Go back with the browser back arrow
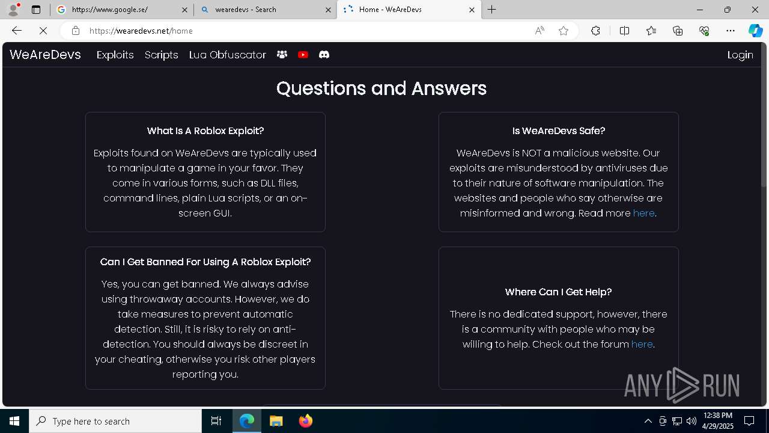Image resolution: width=769 pixels, height=433 pixels. [16, 31]
